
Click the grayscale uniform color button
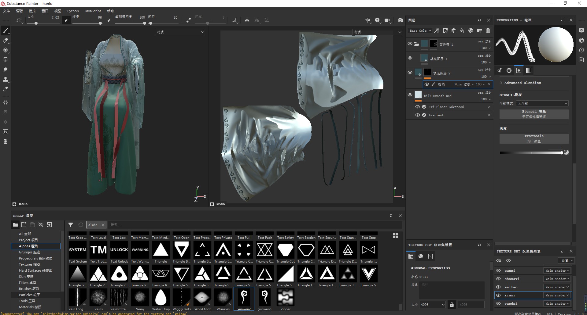click(534, 138)
